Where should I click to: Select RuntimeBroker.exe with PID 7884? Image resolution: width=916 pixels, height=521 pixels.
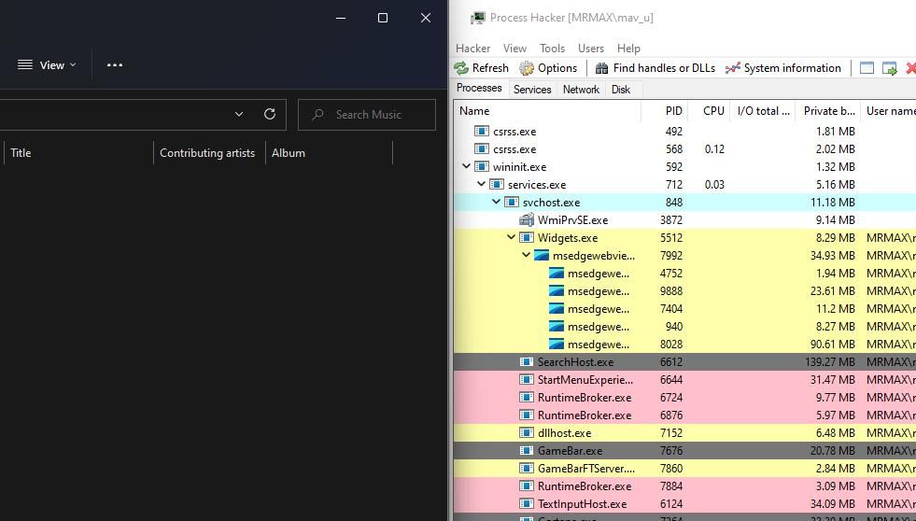click(x=684, y=486)
